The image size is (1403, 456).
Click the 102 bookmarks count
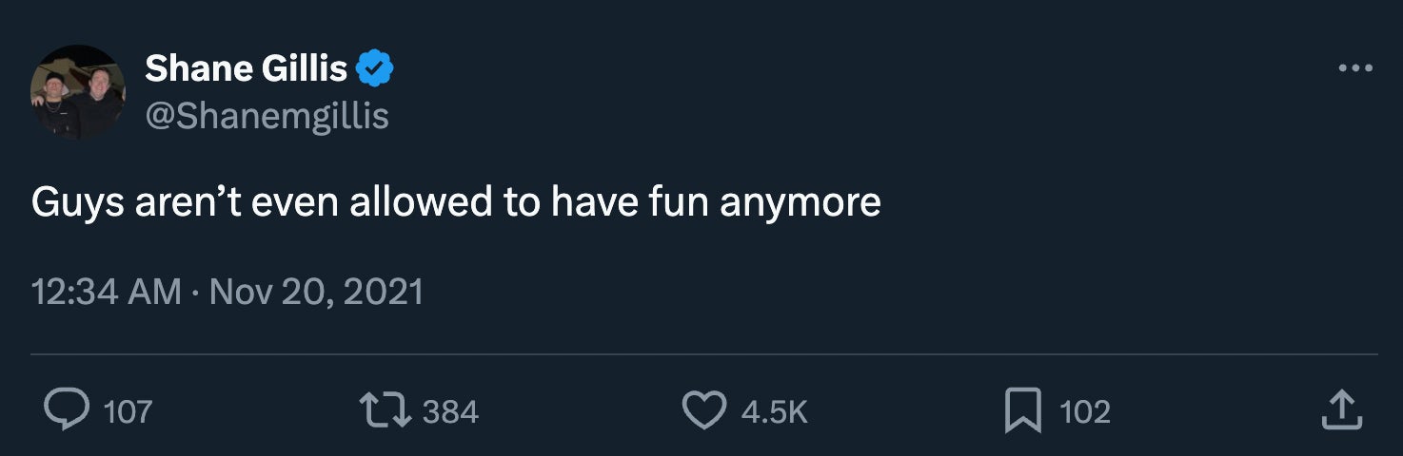[x=1084, y=412]
